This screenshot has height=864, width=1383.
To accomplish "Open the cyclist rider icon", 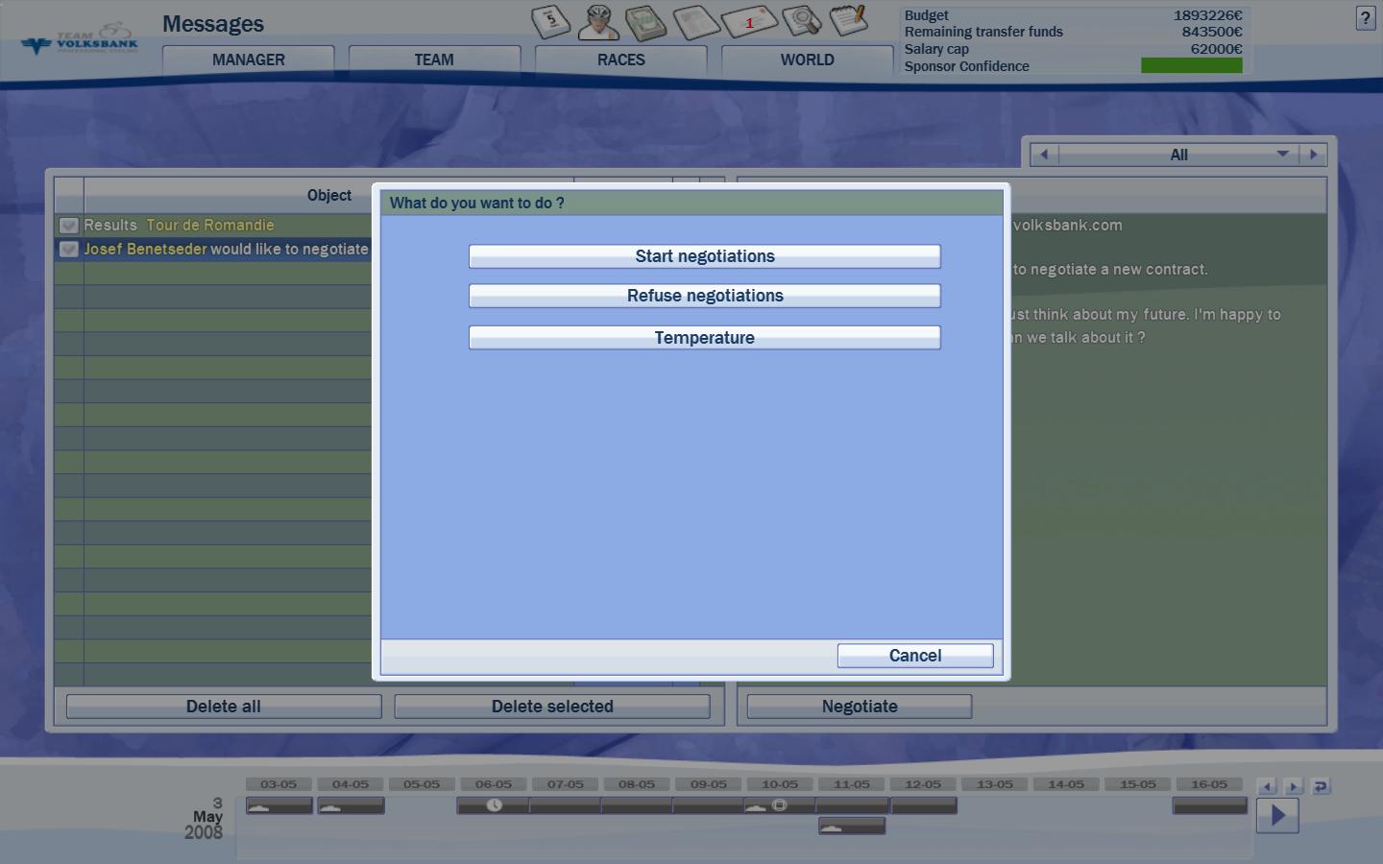I will click(598, 21).
